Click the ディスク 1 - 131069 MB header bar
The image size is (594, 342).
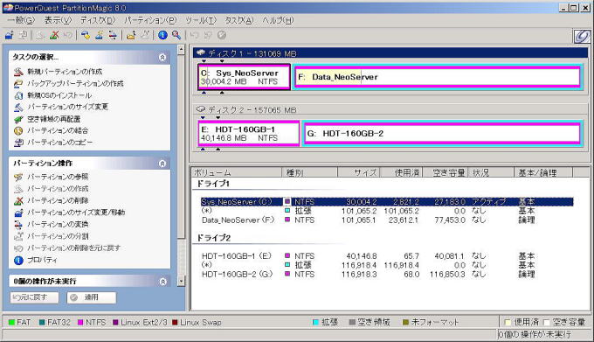point(390,53)
